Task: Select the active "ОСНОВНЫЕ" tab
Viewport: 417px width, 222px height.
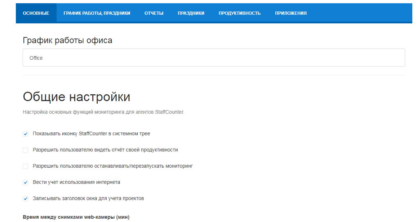Action: click(36, 13)
